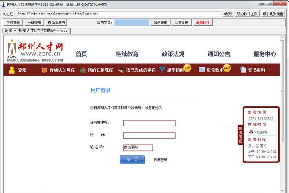Click the 登录 user icon in red navbar
This screenshot has width=289, height=193.
pos(12,70)
